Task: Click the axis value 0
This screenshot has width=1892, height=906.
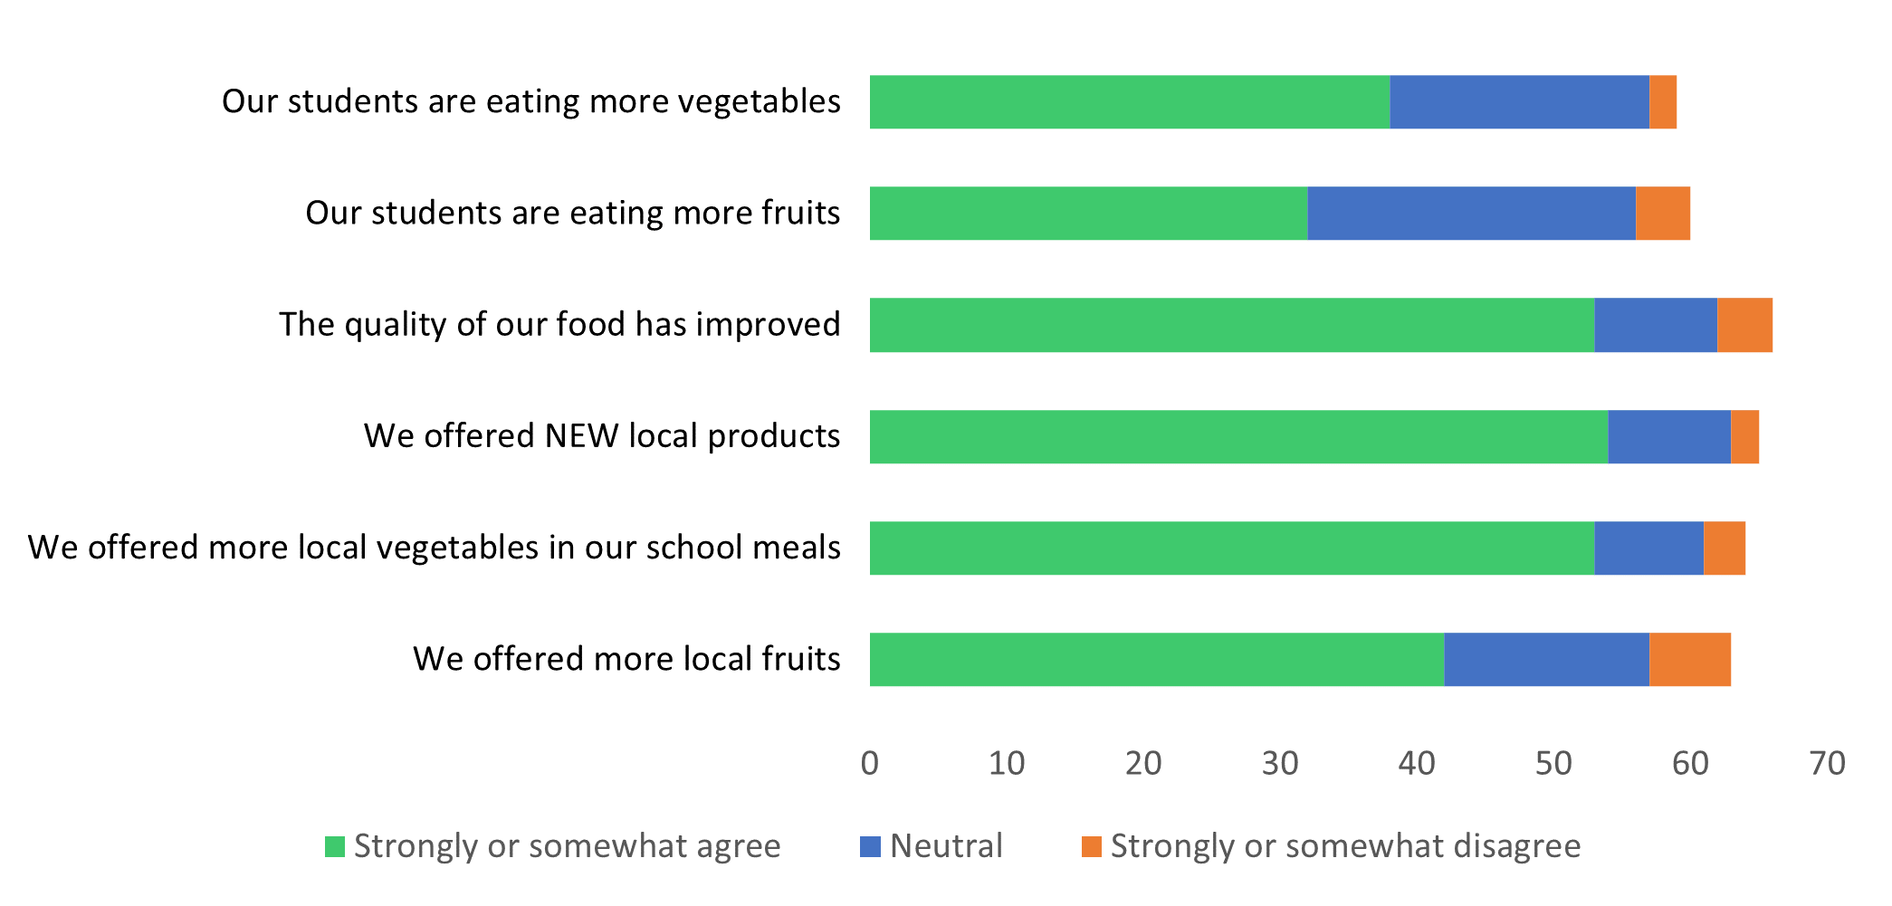Action: point(870,764)
